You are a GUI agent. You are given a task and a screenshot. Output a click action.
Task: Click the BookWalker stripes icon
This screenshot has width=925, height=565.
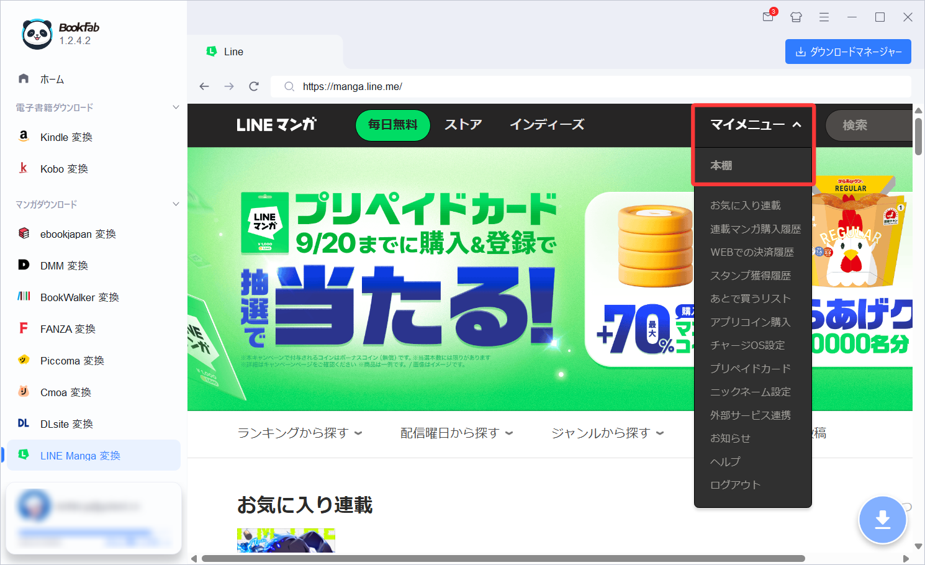[x=24, y=296]
